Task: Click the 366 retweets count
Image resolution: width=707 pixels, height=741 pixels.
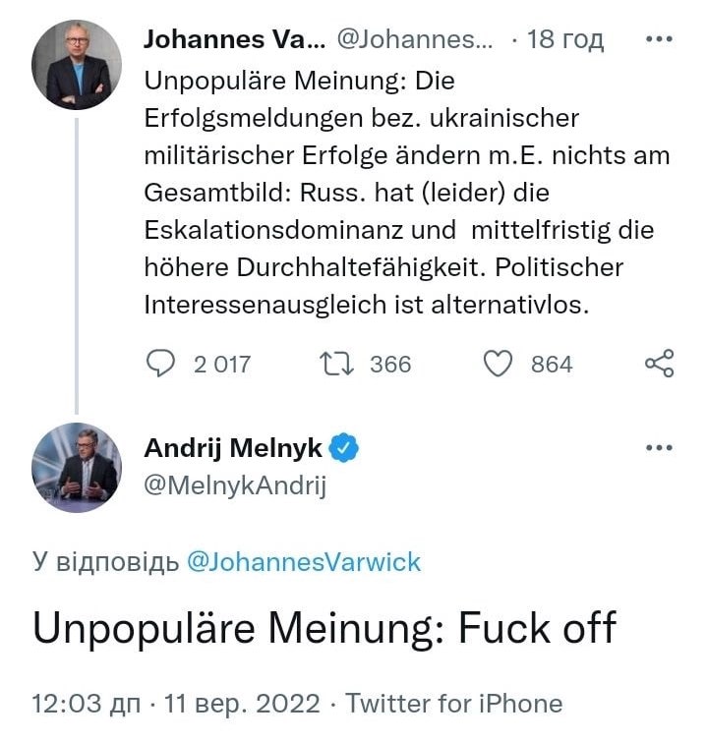Action: [x=390, y=365]
